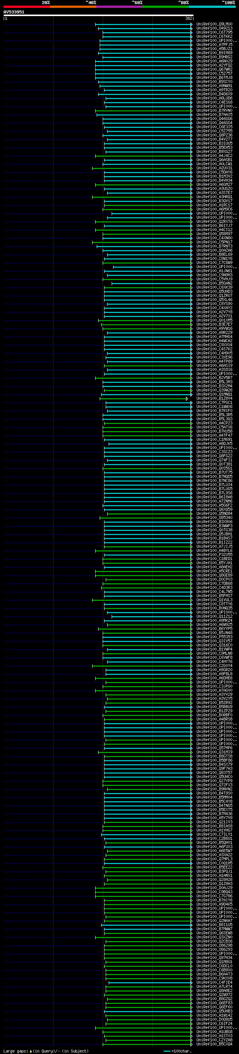The width and height of the screenshot is (239, 1054).
Task: Select hit label UniRef100_Q97H34
Action: click(x=214, y=958)
